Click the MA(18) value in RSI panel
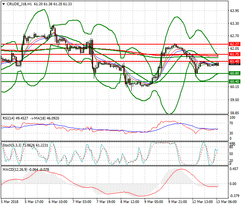 pos(46,117)
